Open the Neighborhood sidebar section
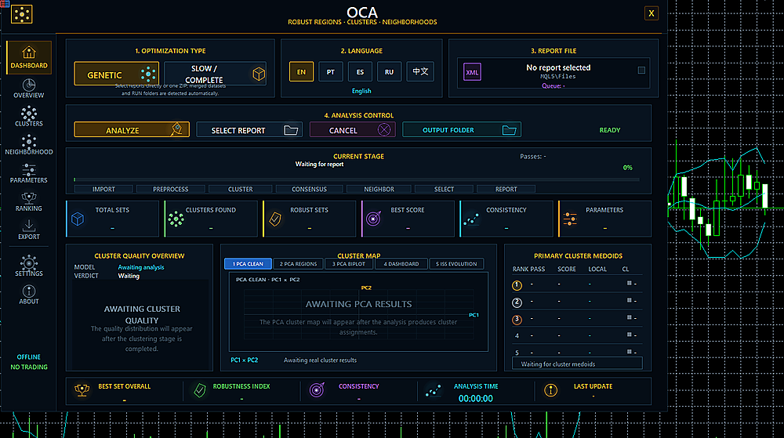 tap(29, 145)
